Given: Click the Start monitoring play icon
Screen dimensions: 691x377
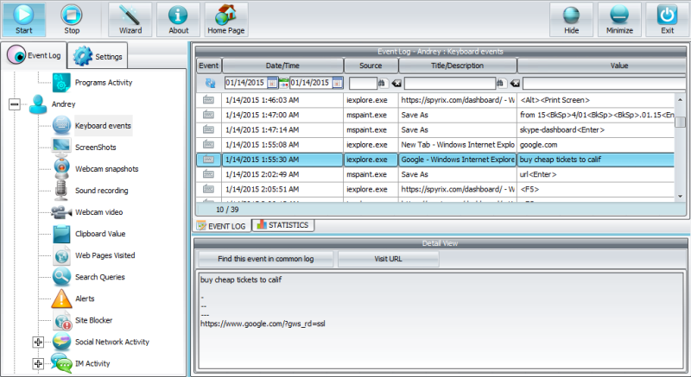Looking at the screenshot, I should [24, 16].
